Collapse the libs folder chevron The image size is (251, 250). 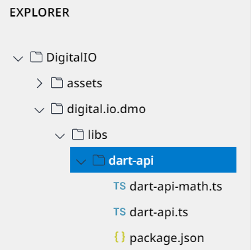[x=60, y=136]
